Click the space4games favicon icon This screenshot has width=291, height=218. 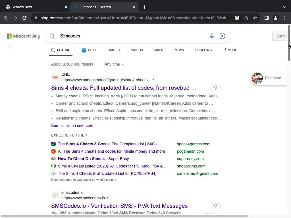coord(53,144)
